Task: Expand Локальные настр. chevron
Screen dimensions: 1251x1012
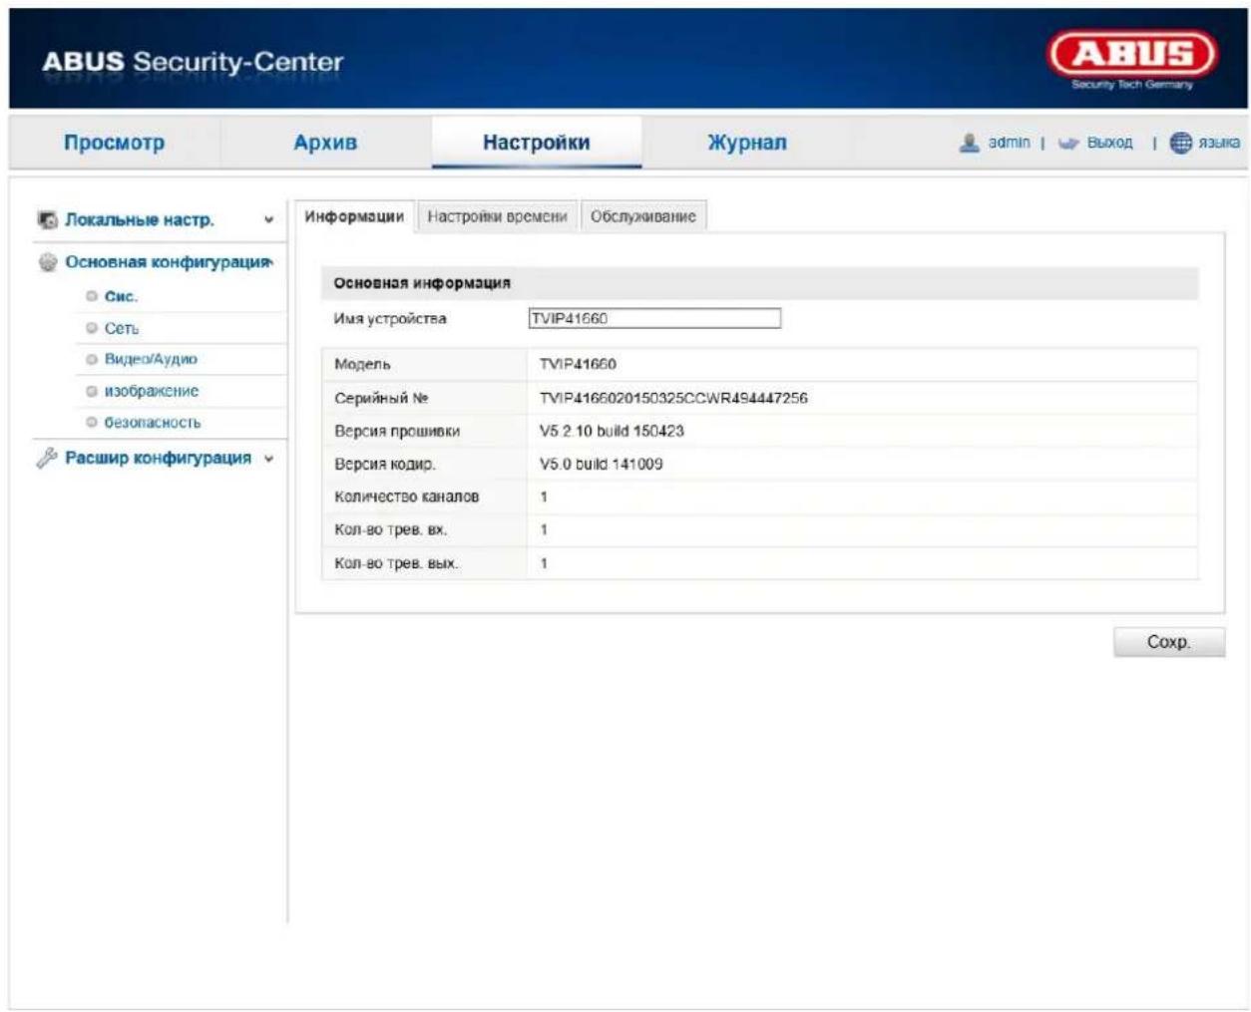Action: 268,220
